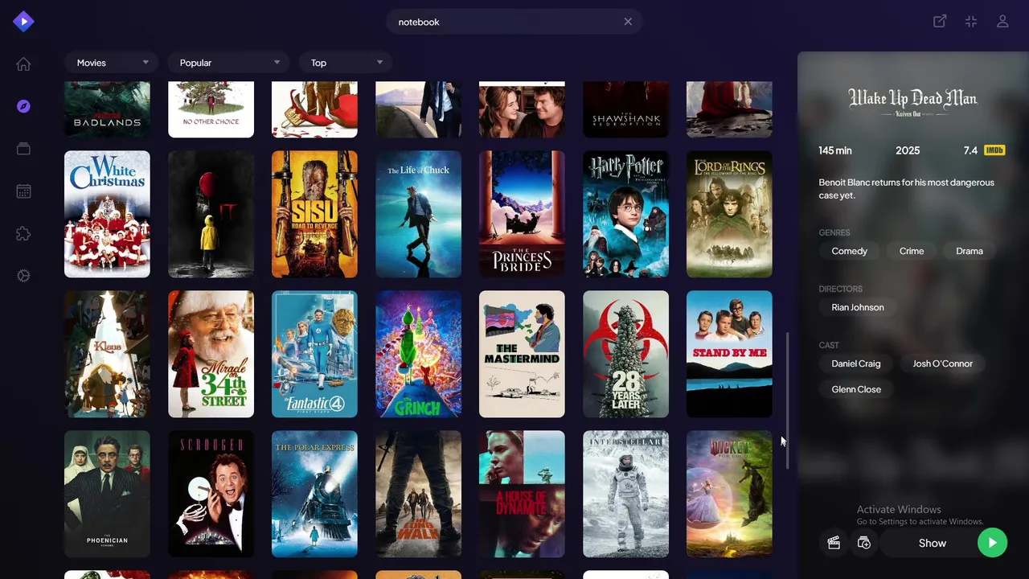Click director Rian Johnson chip

coord(858,307)
